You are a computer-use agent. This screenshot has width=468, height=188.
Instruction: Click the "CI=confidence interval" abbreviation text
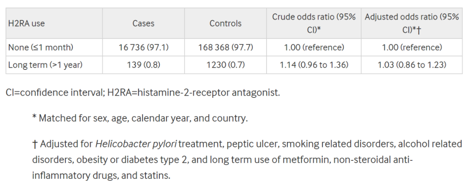pos(53,93)
